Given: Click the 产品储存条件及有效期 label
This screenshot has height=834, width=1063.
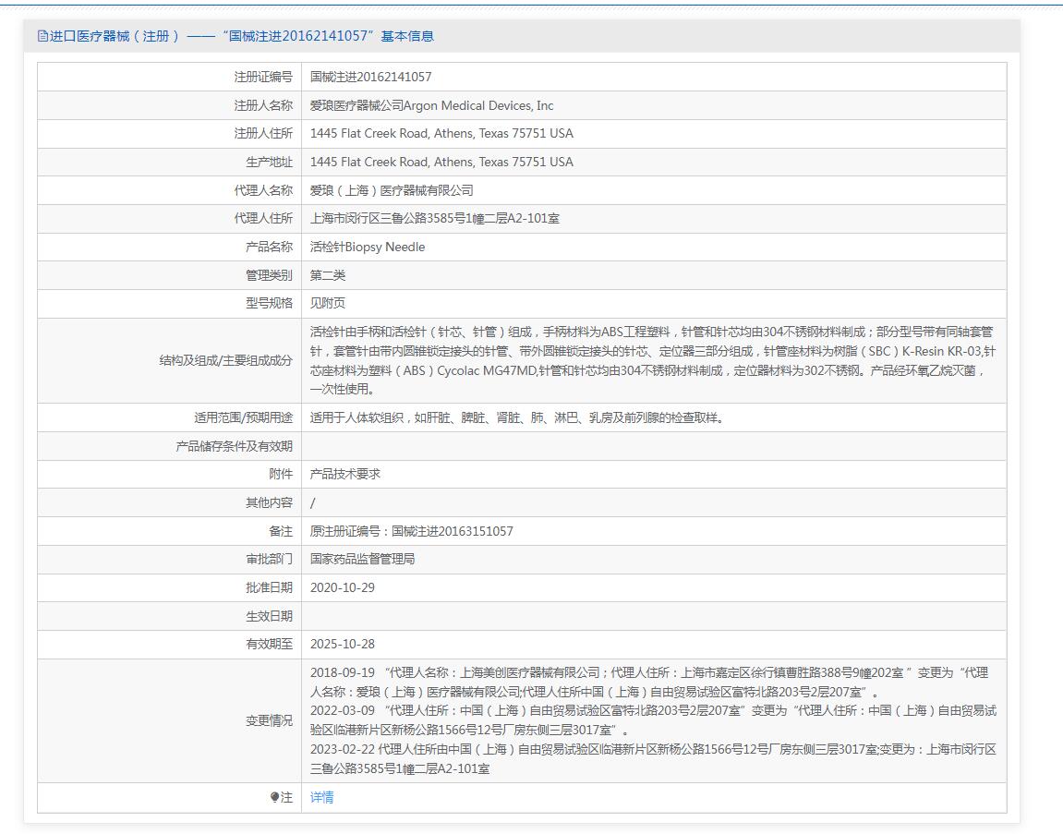Looking at the screenshot, I should click(x=234, y=446).
